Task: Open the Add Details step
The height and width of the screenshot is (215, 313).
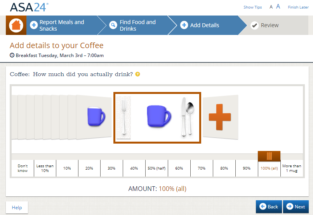Action: click(204, 25)
